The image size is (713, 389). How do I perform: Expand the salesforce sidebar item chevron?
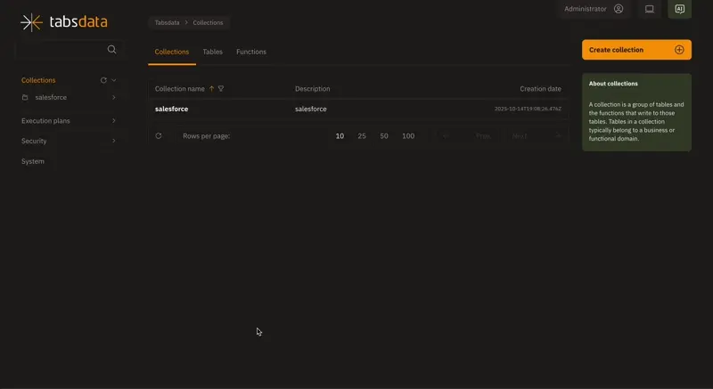point(114,98)
